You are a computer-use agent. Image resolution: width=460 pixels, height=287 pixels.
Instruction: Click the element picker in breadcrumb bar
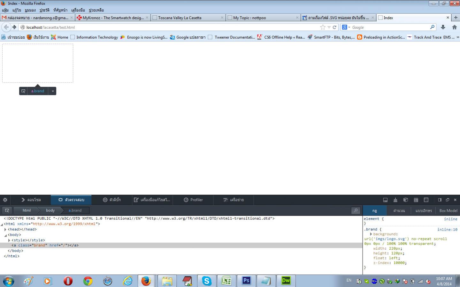click(7, 210)
